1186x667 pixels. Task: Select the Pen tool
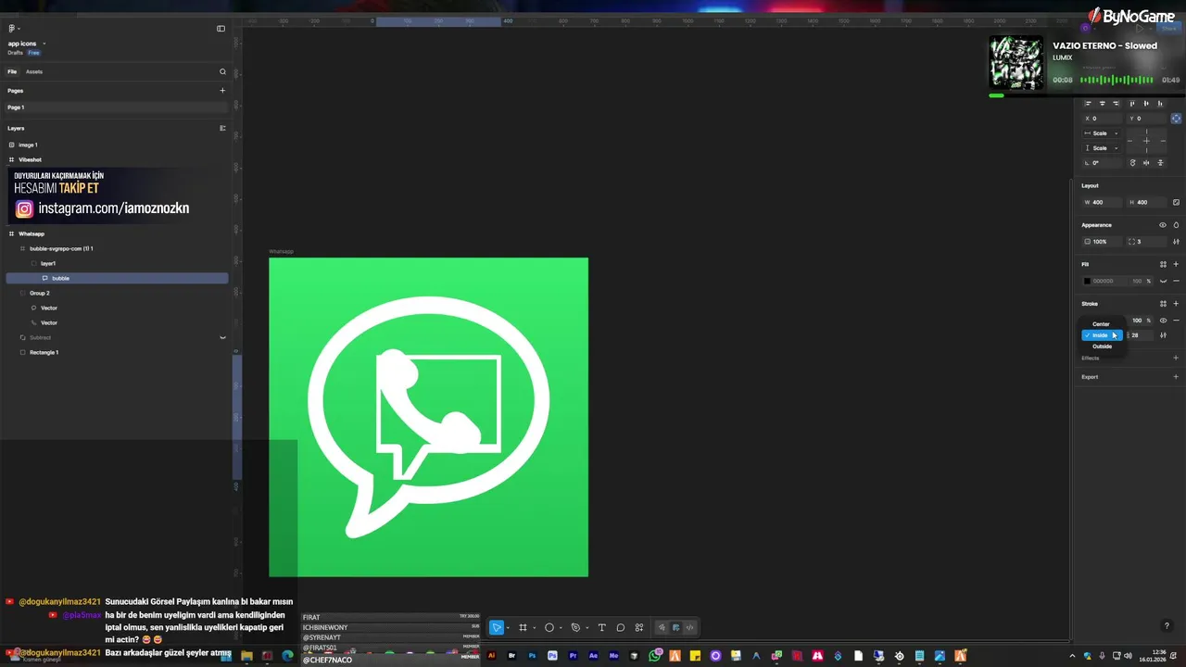click(575, 627)
